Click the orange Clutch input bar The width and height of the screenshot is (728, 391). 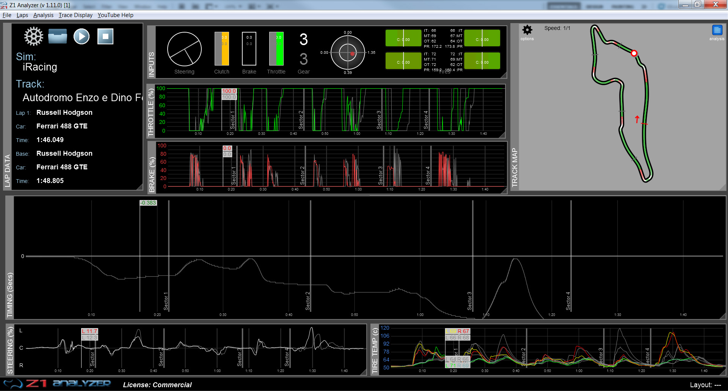222,48
